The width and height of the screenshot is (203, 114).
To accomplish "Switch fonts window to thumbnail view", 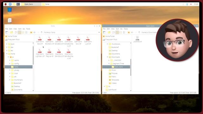I will tap(20, 32).
